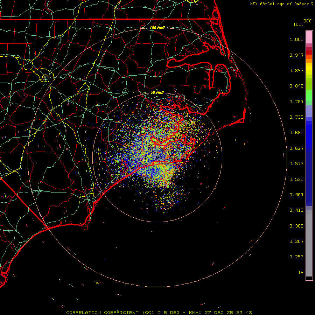
Task: Click the 0.307 scale value
Action: 296,241
